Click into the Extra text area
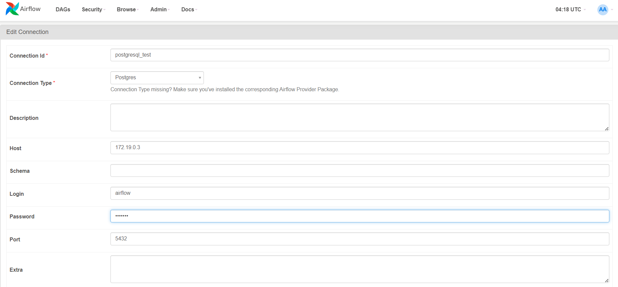 click(x=360, y=269)
